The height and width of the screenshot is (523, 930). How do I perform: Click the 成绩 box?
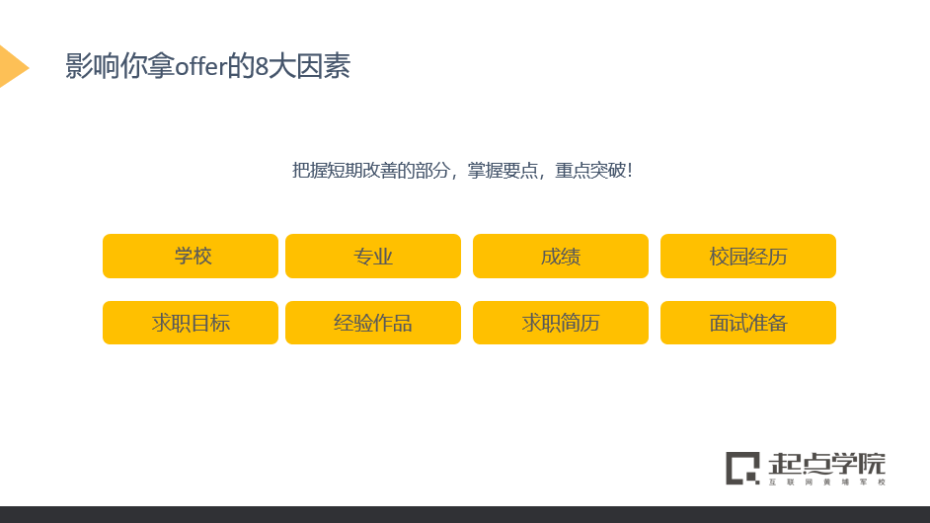tap(561, 257)
